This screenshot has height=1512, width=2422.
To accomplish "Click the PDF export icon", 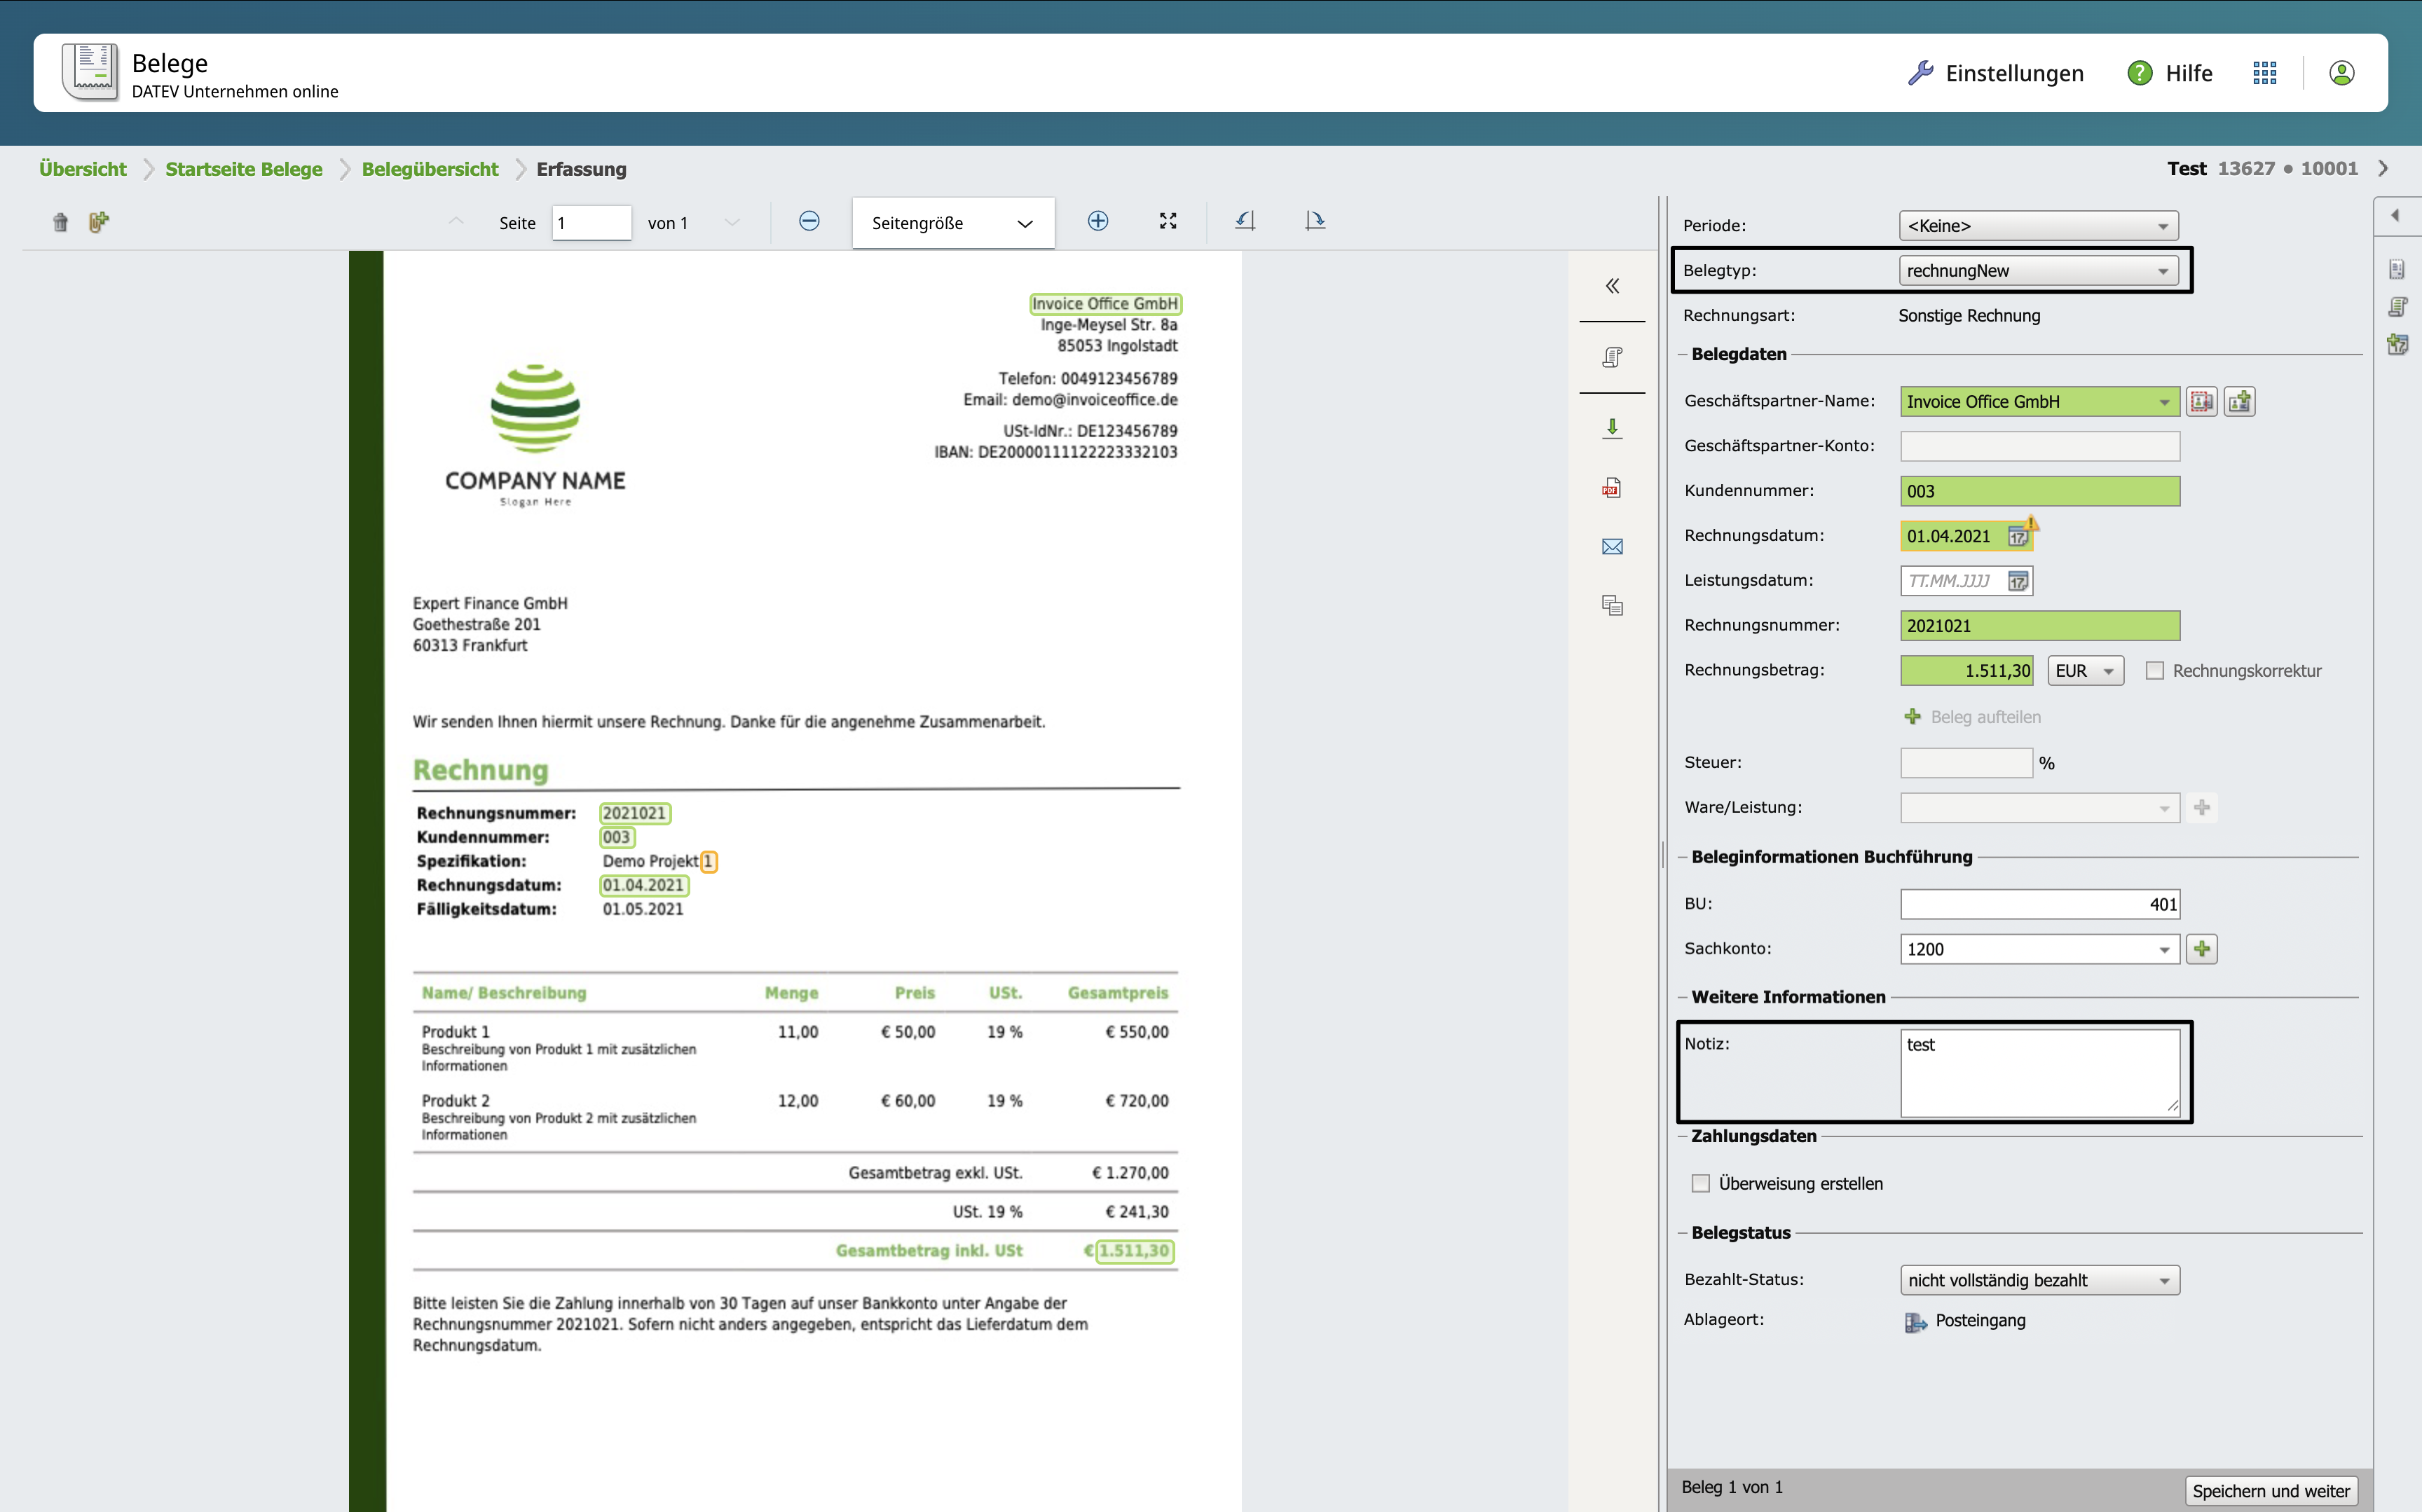I will [1612, 488].
